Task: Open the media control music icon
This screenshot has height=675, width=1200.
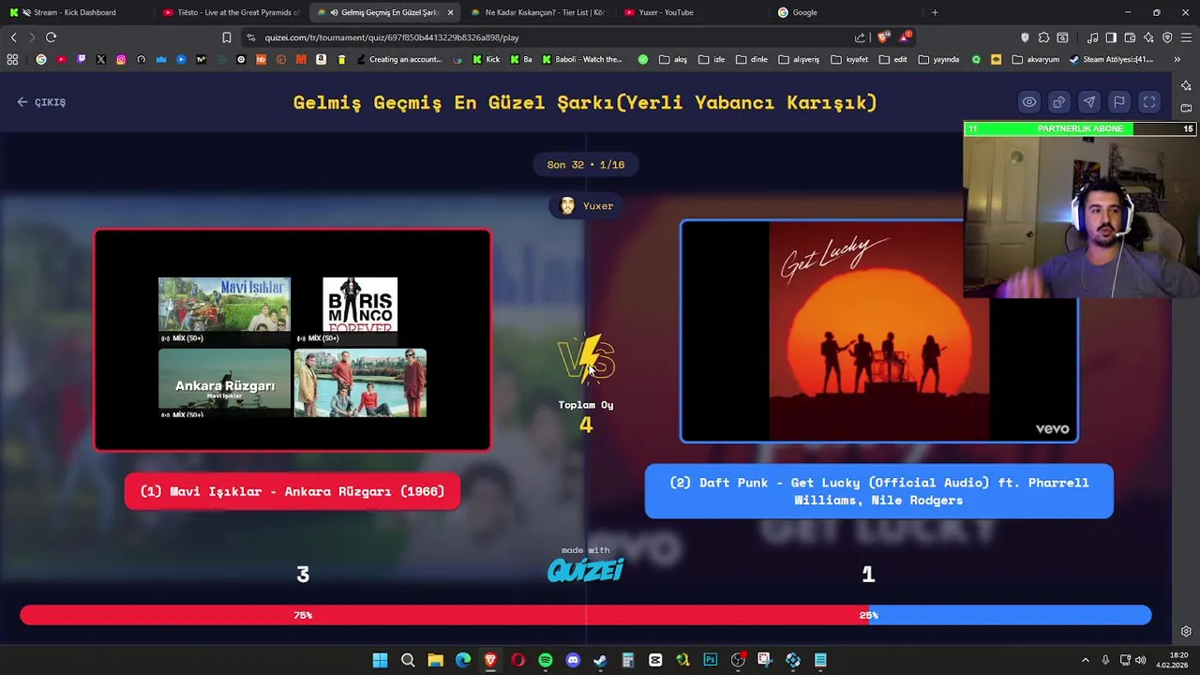Action: coord(1092,37)
